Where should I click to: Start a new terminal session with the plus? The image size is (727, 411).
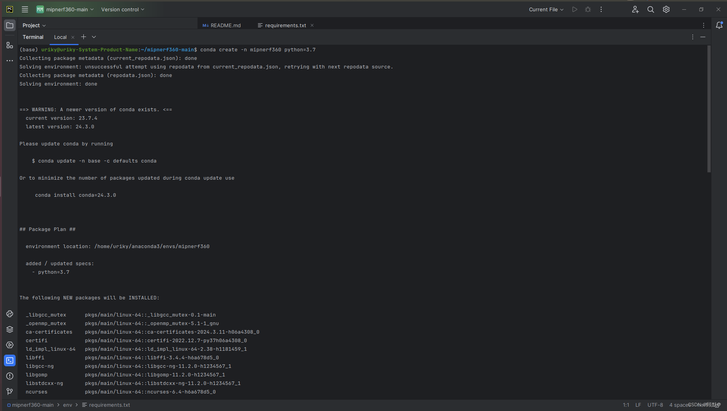click(83, 37)
